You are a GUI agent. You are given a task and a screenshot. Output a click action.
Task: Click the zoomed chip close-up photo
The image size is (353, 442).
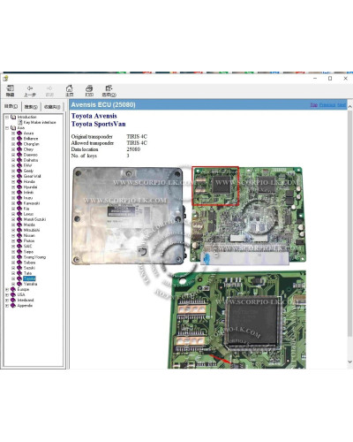pos(237,319)
